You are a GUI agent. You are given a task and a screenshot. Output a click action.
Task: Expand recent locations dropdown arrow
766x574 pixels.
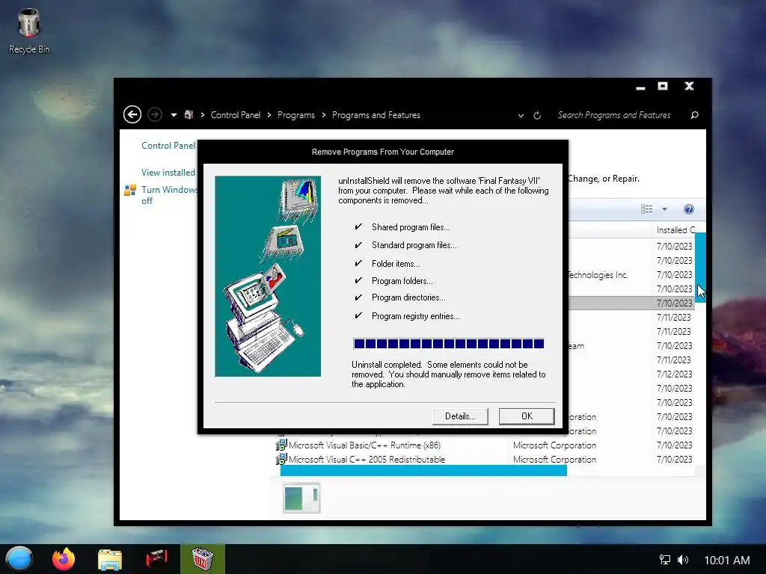pyautogui.click(x=174, y=115)
